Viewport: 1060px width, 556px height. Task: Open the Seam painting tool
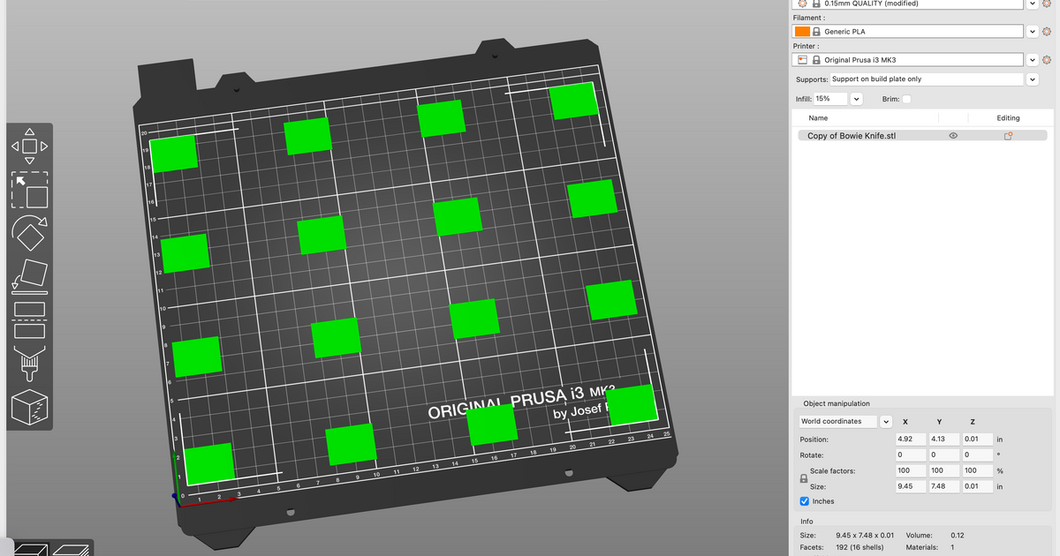(31, 408)
